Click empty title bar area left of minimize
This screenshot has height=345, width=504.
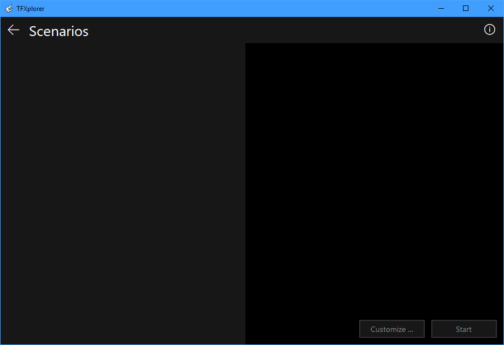coord(246,8)
